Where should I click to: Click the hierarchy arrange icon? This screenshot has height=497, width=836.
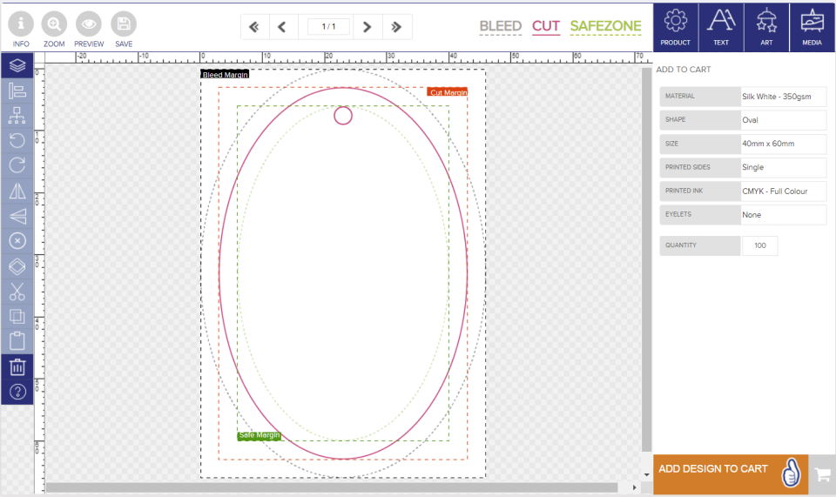(17, 115)
